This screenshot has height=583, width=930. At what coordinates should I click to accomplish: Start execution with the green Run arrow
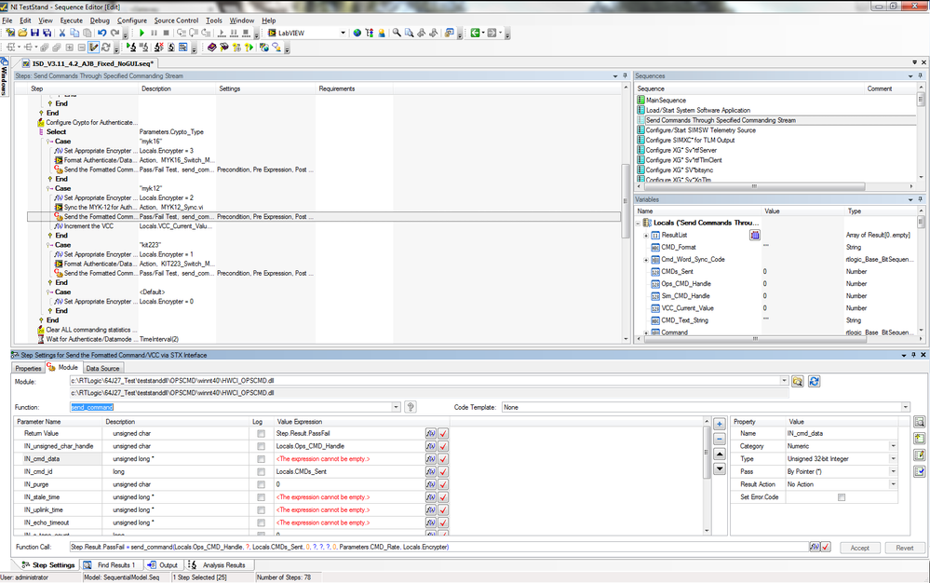[x=142, y=34]
